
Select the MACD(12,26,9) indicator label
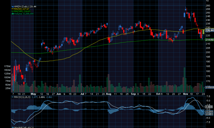(x=22, y=97)
